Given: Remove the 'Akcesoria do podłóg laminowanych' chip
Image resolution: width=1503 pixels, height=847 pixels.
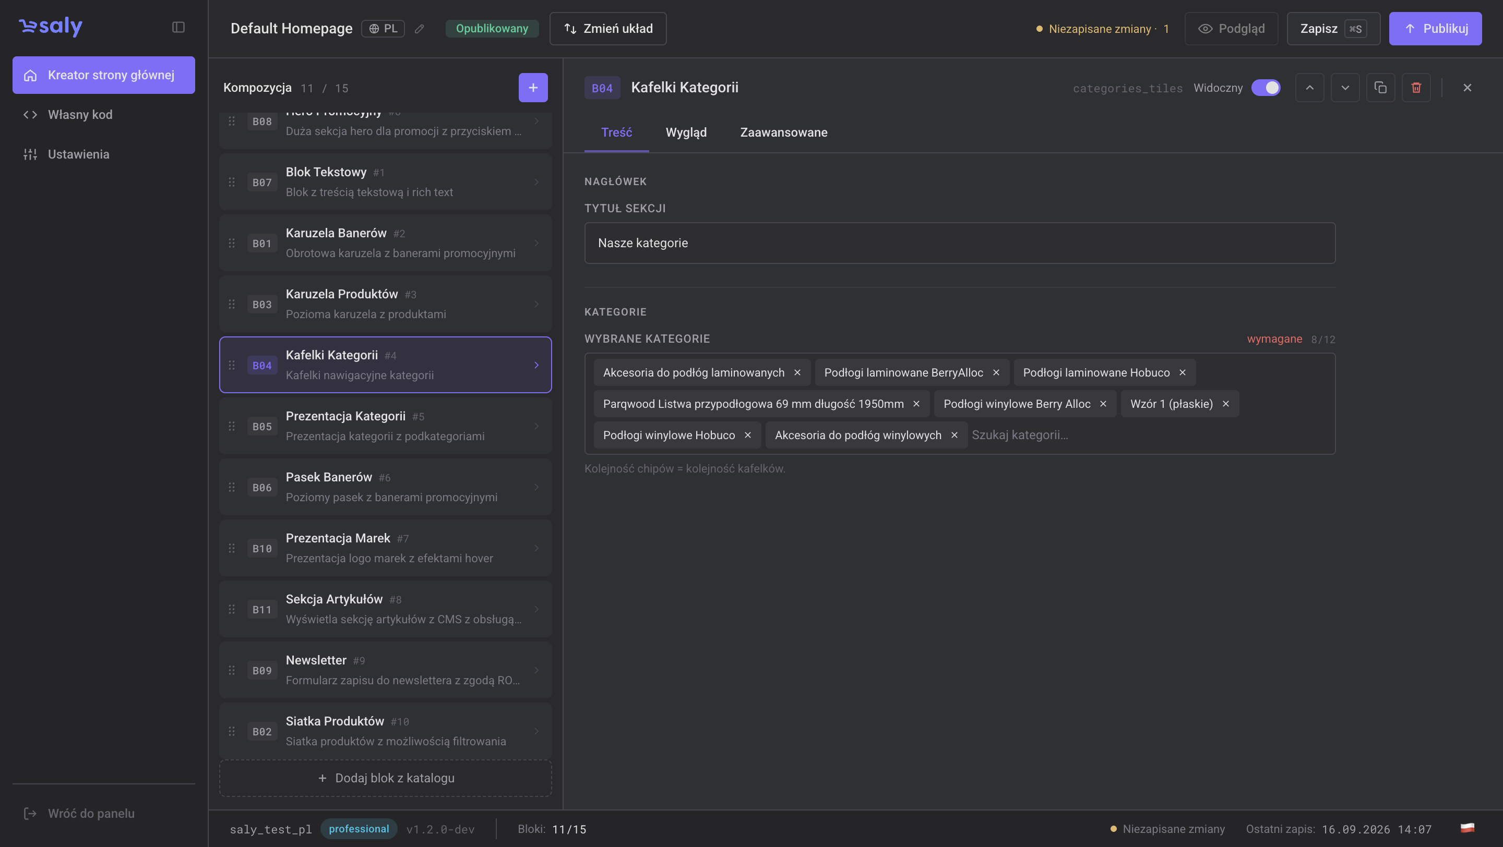Looking at the screenshot, I should click(797, 372).
